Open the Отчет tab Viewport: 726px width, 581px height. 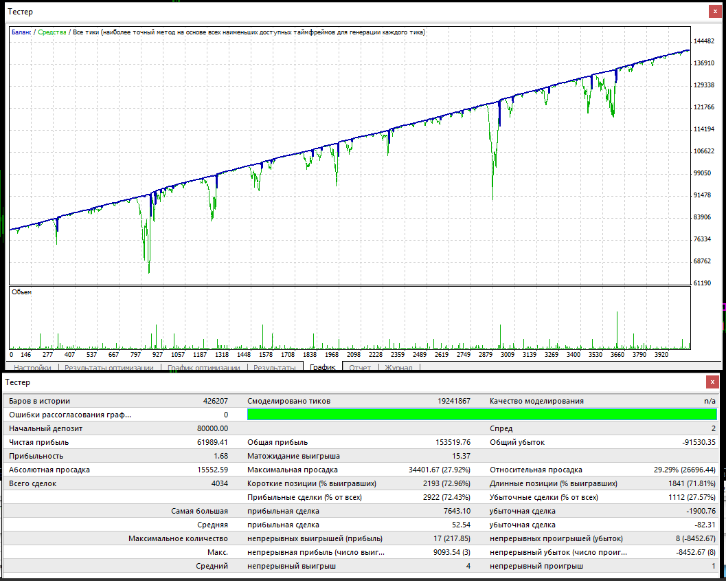point(360,367)
